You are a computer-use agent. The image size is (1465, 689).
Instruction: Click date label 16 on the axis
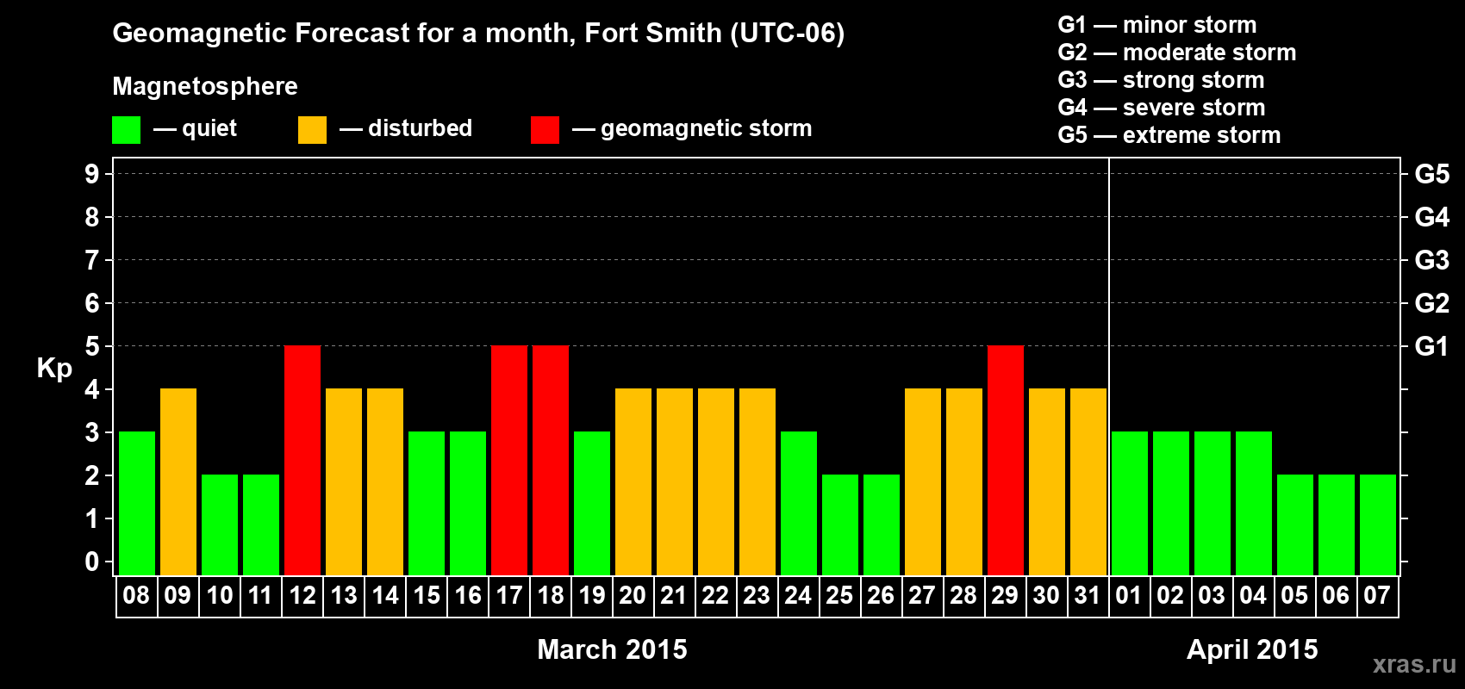coord(467,595)
